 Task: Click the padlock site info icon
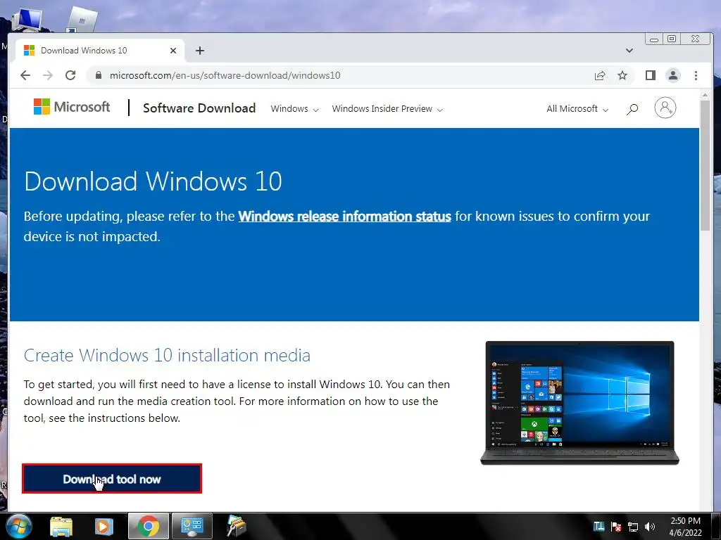[x=98, y=75]
